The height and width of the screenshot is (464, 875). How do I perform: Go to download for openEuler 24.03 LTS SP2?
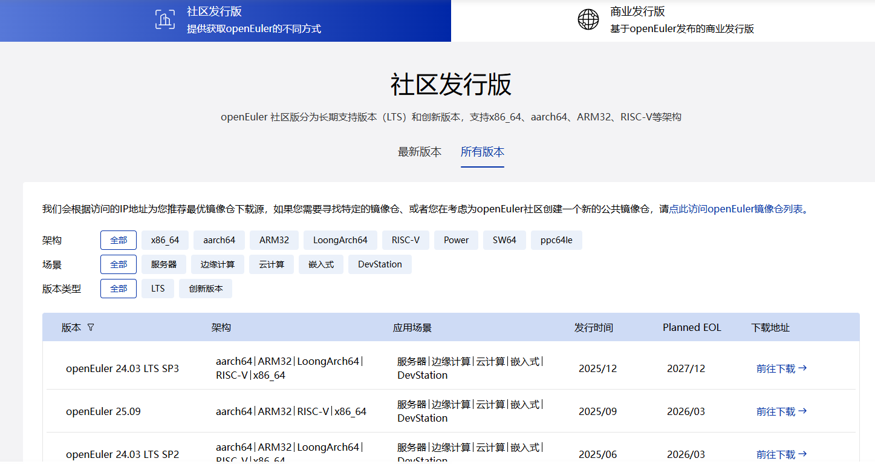point(781,454)
